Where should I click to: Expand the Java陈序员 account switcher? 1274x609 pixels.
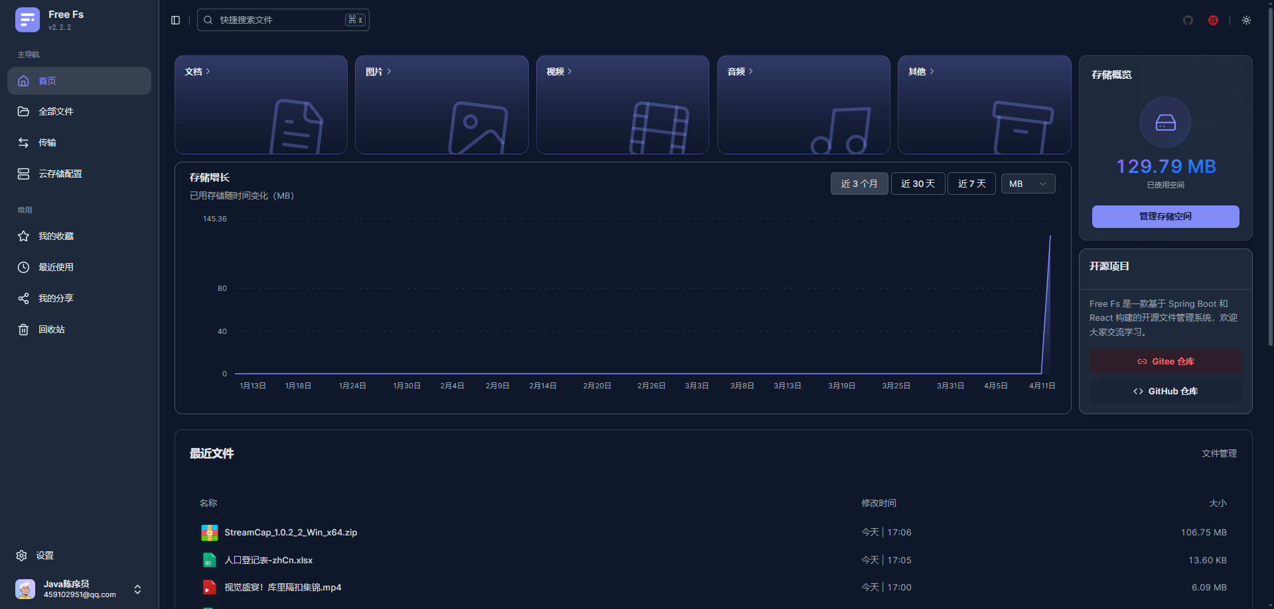pos(137,589)
